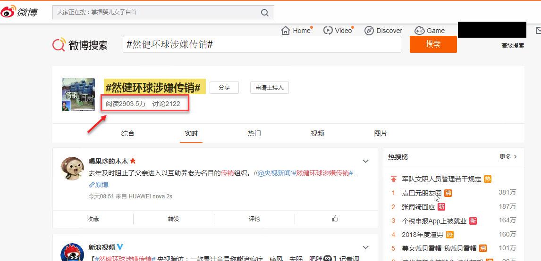
Task: Click the device source HUAWEI nova 2s
Action: [150, 196]
